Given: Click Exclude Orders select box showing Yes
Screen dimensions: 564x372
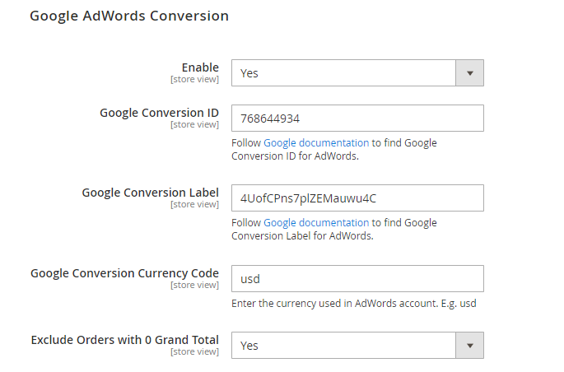Looking at the screenshot, I should tap(357, 346).
